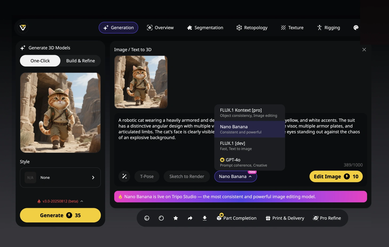Click the Nano Banana announcement gradient banner
Screen dimensions: 389x247
240,197
